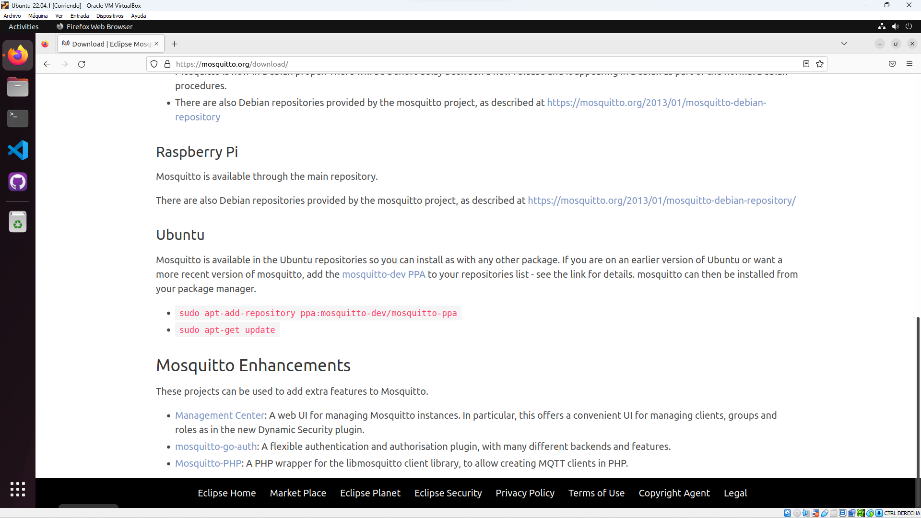921x518 pixels.
Task: Click the USB devices icon in VirtualBox status bar
Action: [826, 513]
